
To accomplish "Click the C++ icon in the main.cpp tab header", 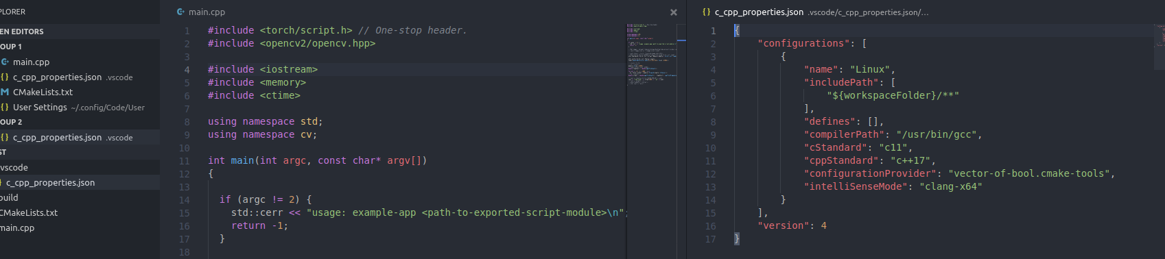I will (x=180, y=12).
